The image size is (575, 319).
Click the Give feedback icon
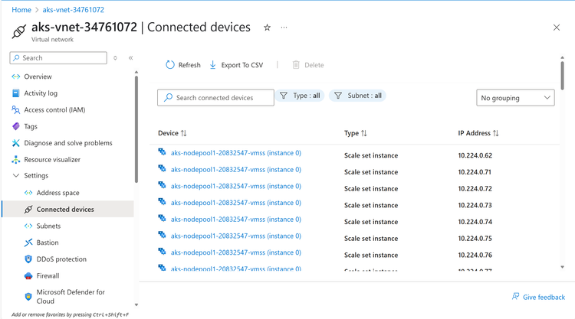click(516, 297)
